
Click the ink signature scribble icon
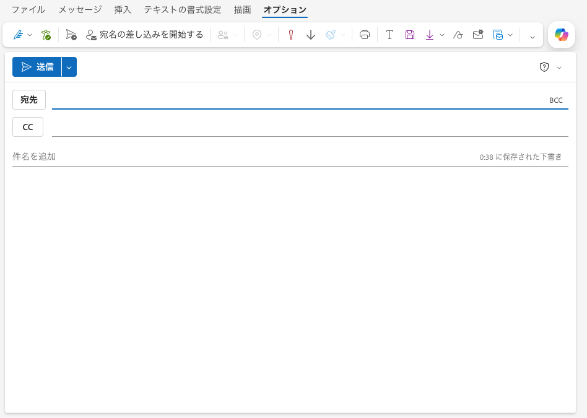tap(458, 35)
